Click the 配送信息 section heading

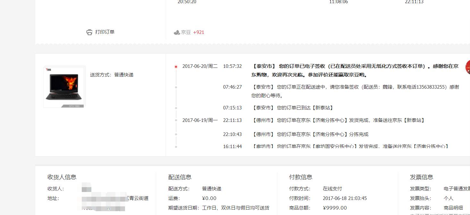pos(180,177)
